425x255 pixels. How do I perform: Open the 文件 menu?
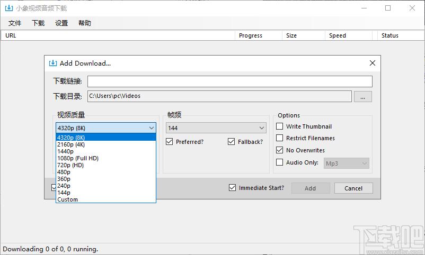[15, 23]
